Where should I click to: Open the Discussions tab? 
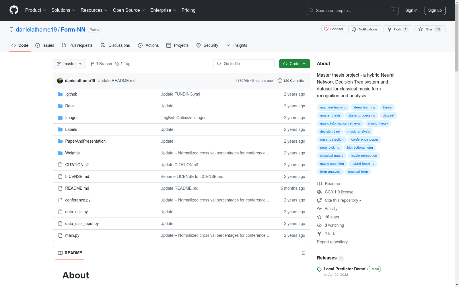[x=115, y=45]
